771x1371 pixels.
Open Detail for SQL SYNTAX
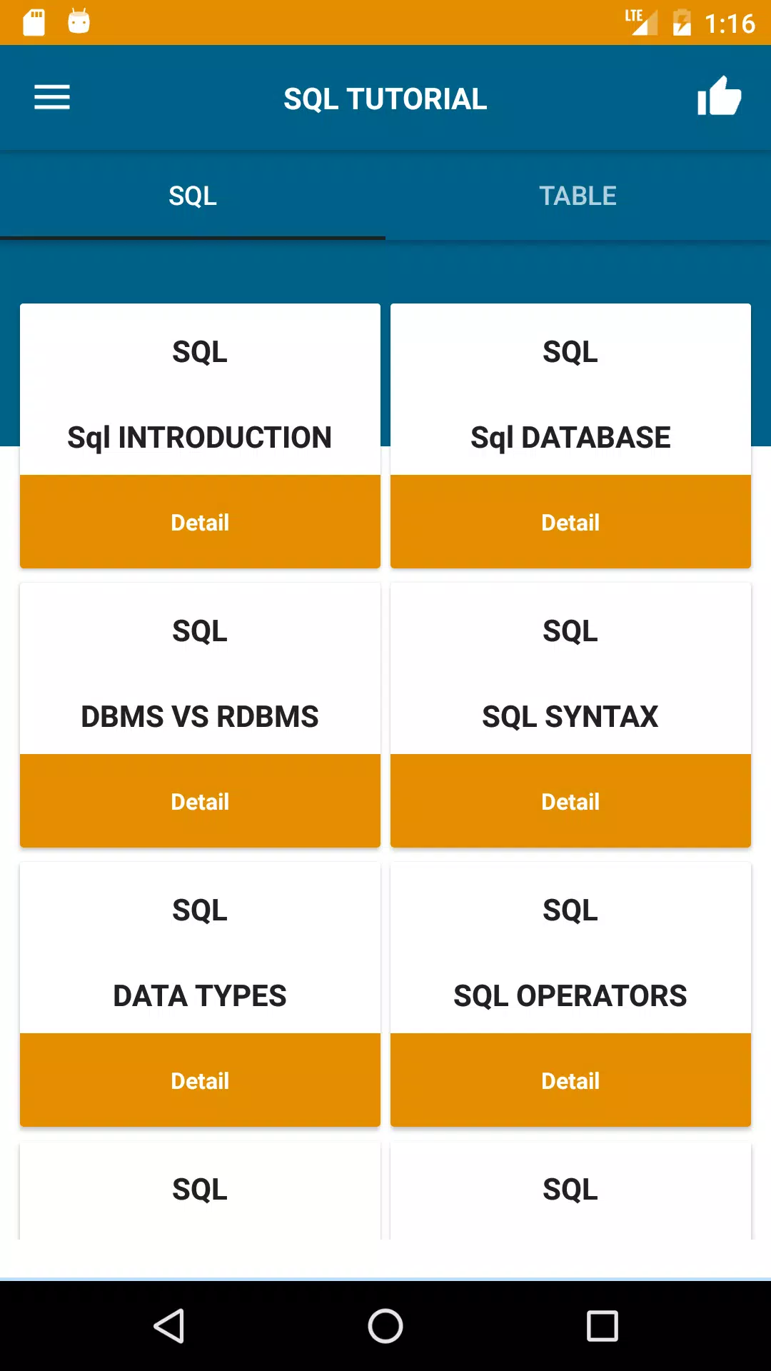[x=570, y=801]
